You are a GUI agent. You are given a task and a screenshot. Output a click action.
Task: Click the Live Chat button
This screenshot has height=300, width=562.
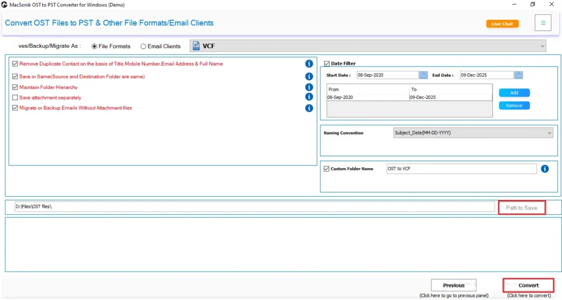[502, 24]
